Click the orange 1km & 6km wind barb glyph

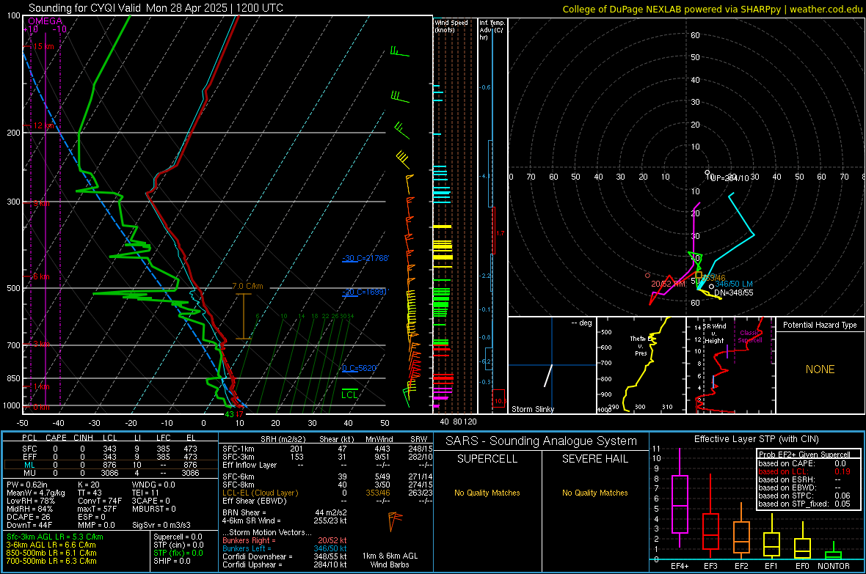(394, 520)
